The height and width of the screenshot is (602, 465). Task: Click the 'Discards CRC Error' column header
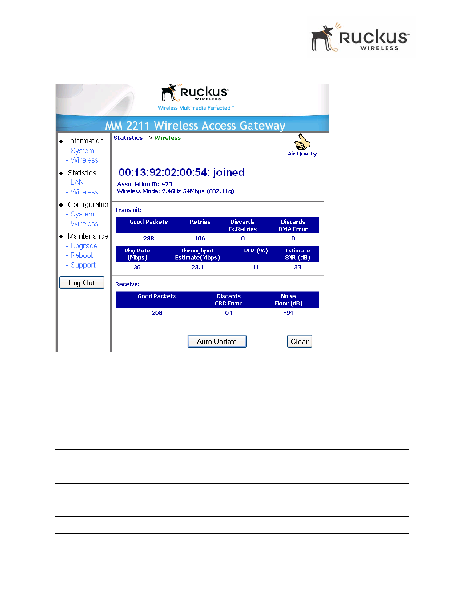[x=229, y=300]
